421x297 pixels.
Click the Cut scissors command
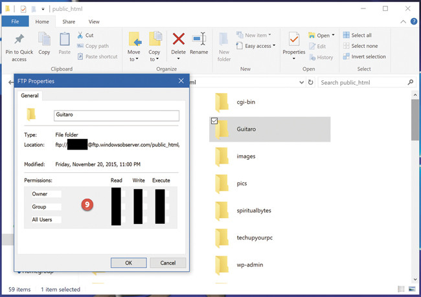click(x=85, y=36)
